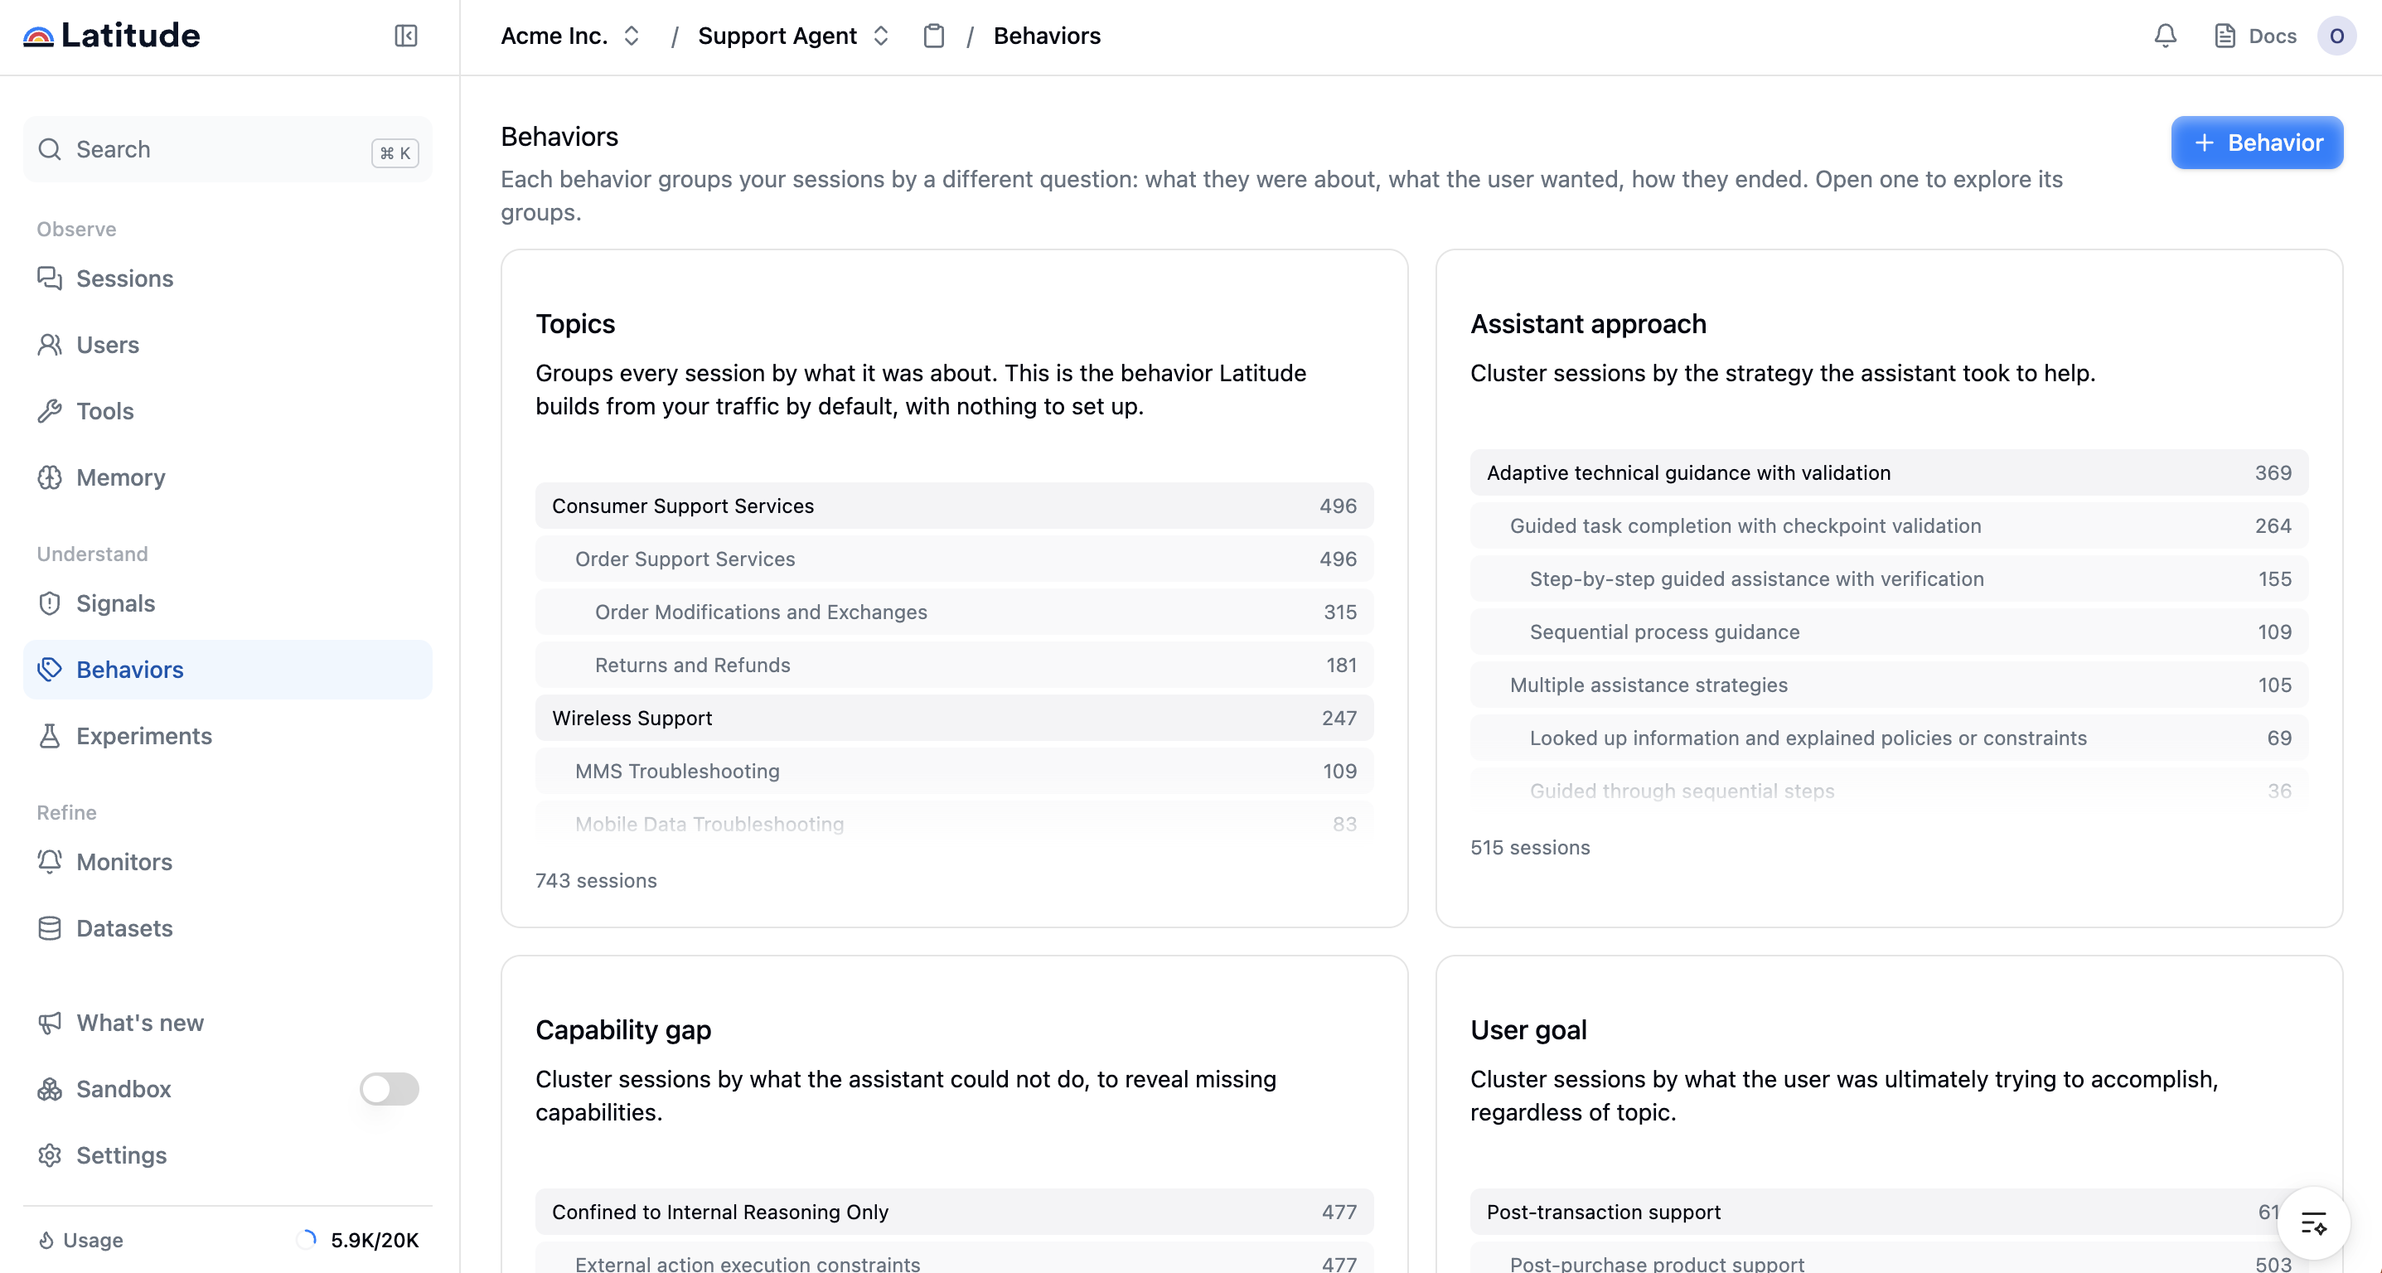Viewport: 2382px width, 1273px height.
Task: Open the user avatar menu
Action: (2336, 36)
